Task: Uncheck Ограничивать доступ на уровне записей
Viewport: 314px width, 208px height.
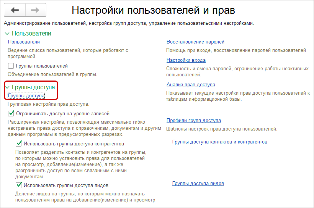Action: tap(11, 113)
